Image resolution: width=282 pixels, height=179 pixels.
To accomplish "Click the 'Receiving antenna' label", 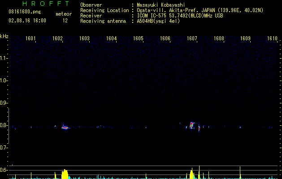I will 103,21.
